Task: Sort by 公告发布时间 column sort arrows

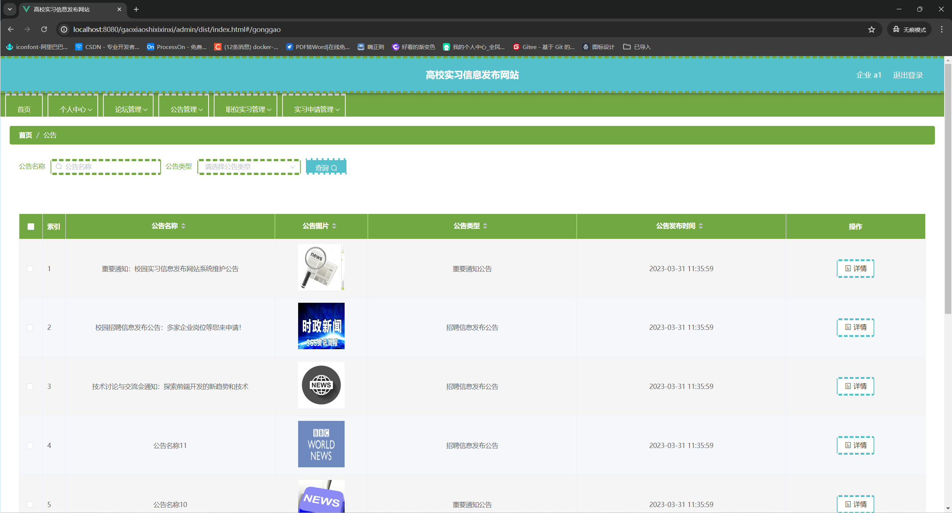Action: [x=701, y=226]
